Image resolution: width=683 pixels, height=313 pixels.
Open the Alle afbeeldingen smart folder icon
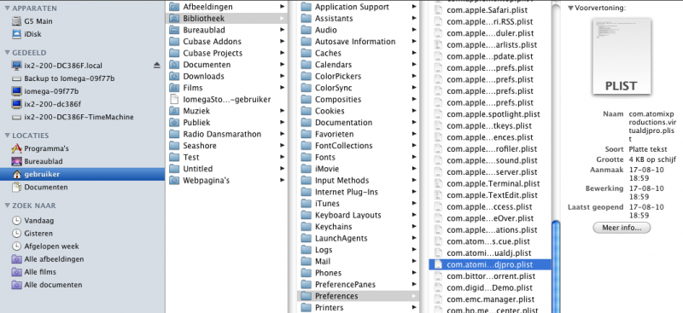pos(16,259)
